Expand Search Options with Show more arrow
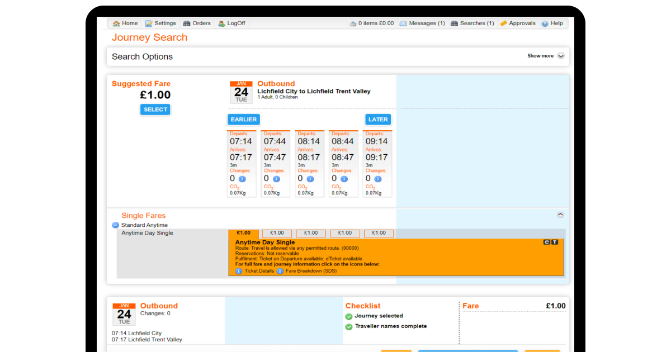671x352 pixels. (561, 56)
